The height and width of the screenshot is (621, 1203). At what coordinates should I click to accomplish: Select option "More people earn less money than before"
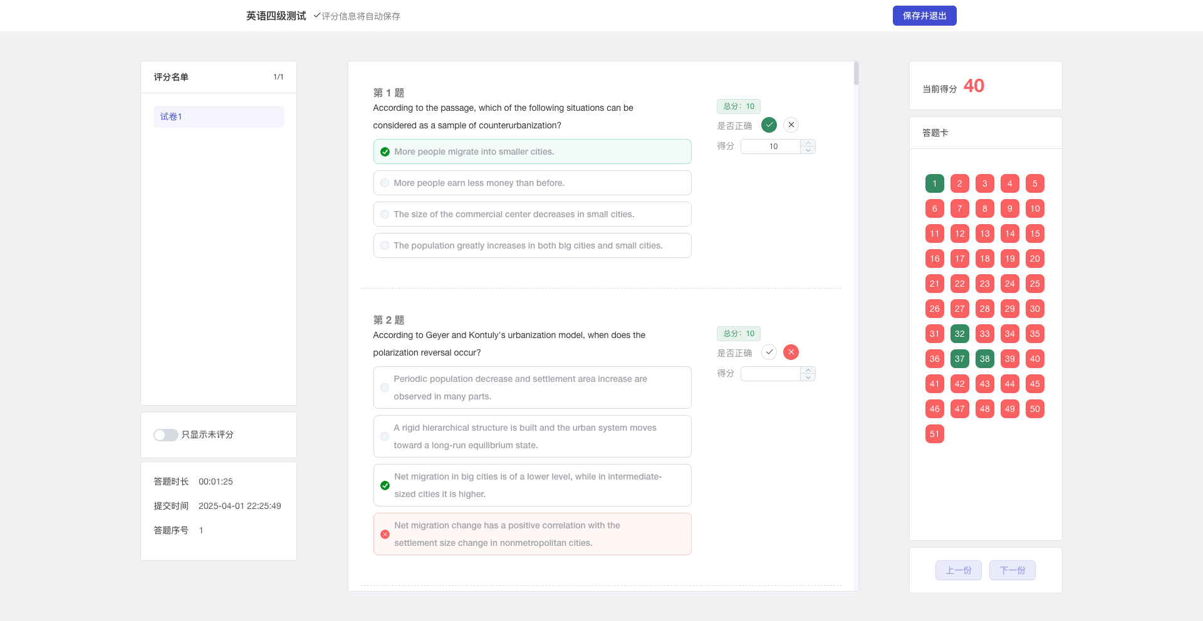pos(532,183)
